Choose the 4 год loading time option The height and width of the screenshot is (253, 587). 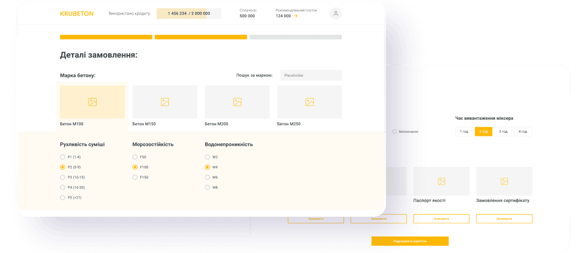pos(523,132)
